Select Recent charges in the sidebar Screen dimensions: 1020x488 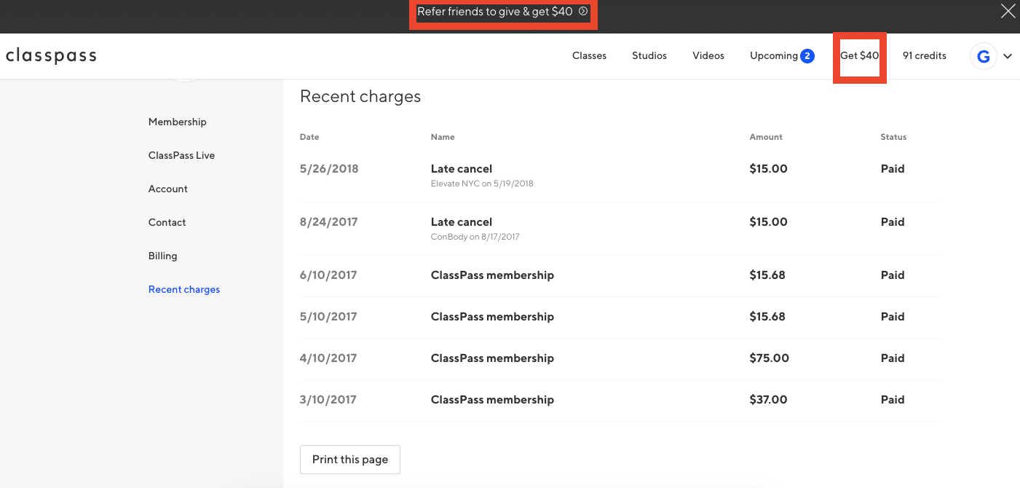184,289
